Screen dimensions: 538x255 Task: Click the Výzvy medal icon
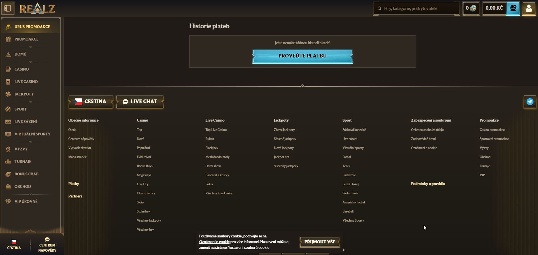8,149
